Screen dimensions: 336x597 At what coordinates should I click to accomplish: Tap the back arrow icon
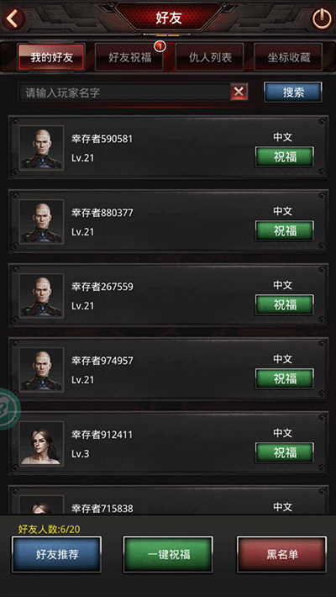(13, 18)
